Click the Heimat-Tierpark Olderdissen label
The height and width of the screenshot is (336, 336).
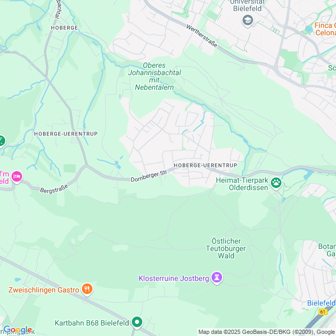(x=242, y=184)
